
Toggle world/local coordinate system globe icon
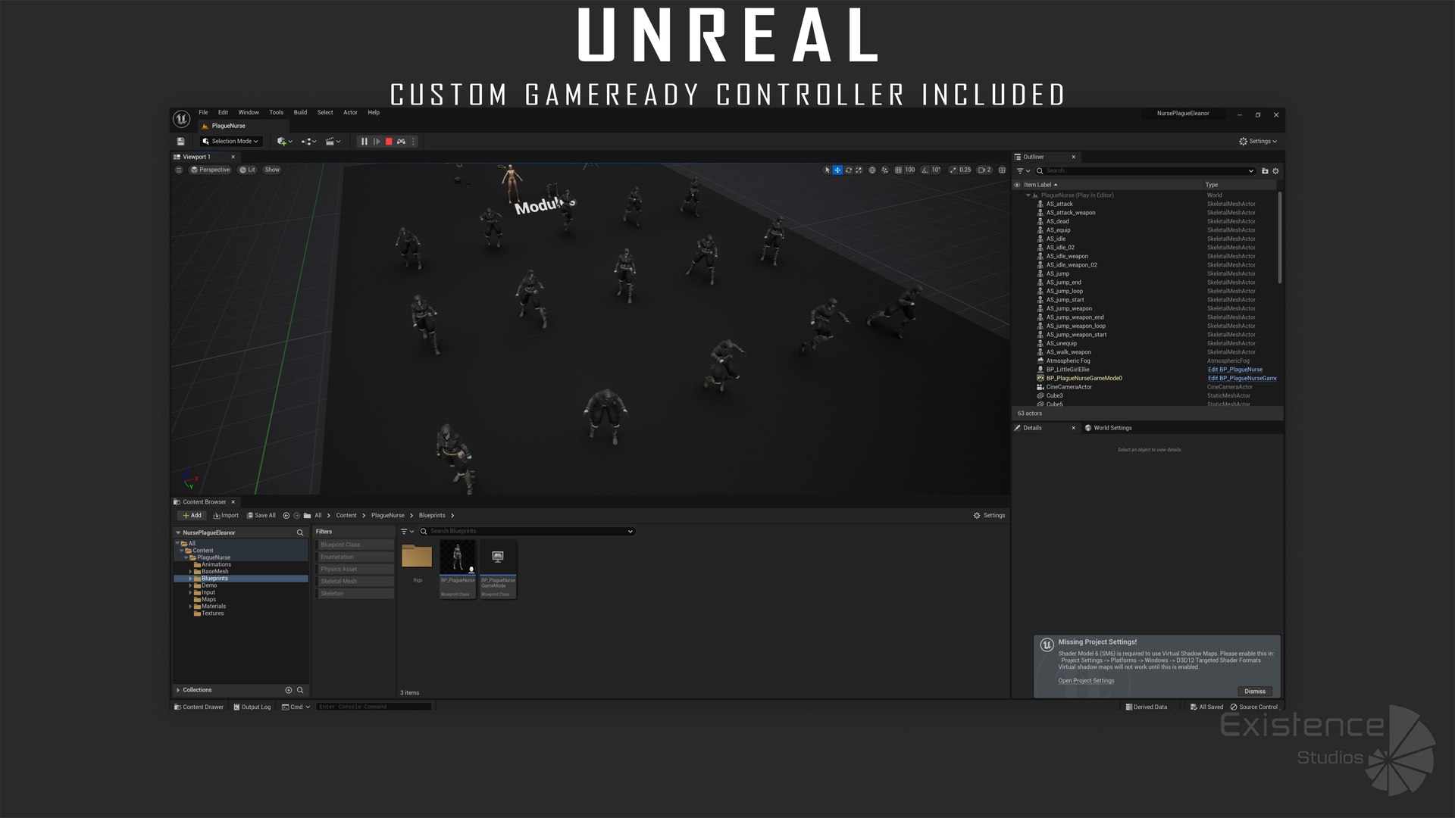coord(872,170)
